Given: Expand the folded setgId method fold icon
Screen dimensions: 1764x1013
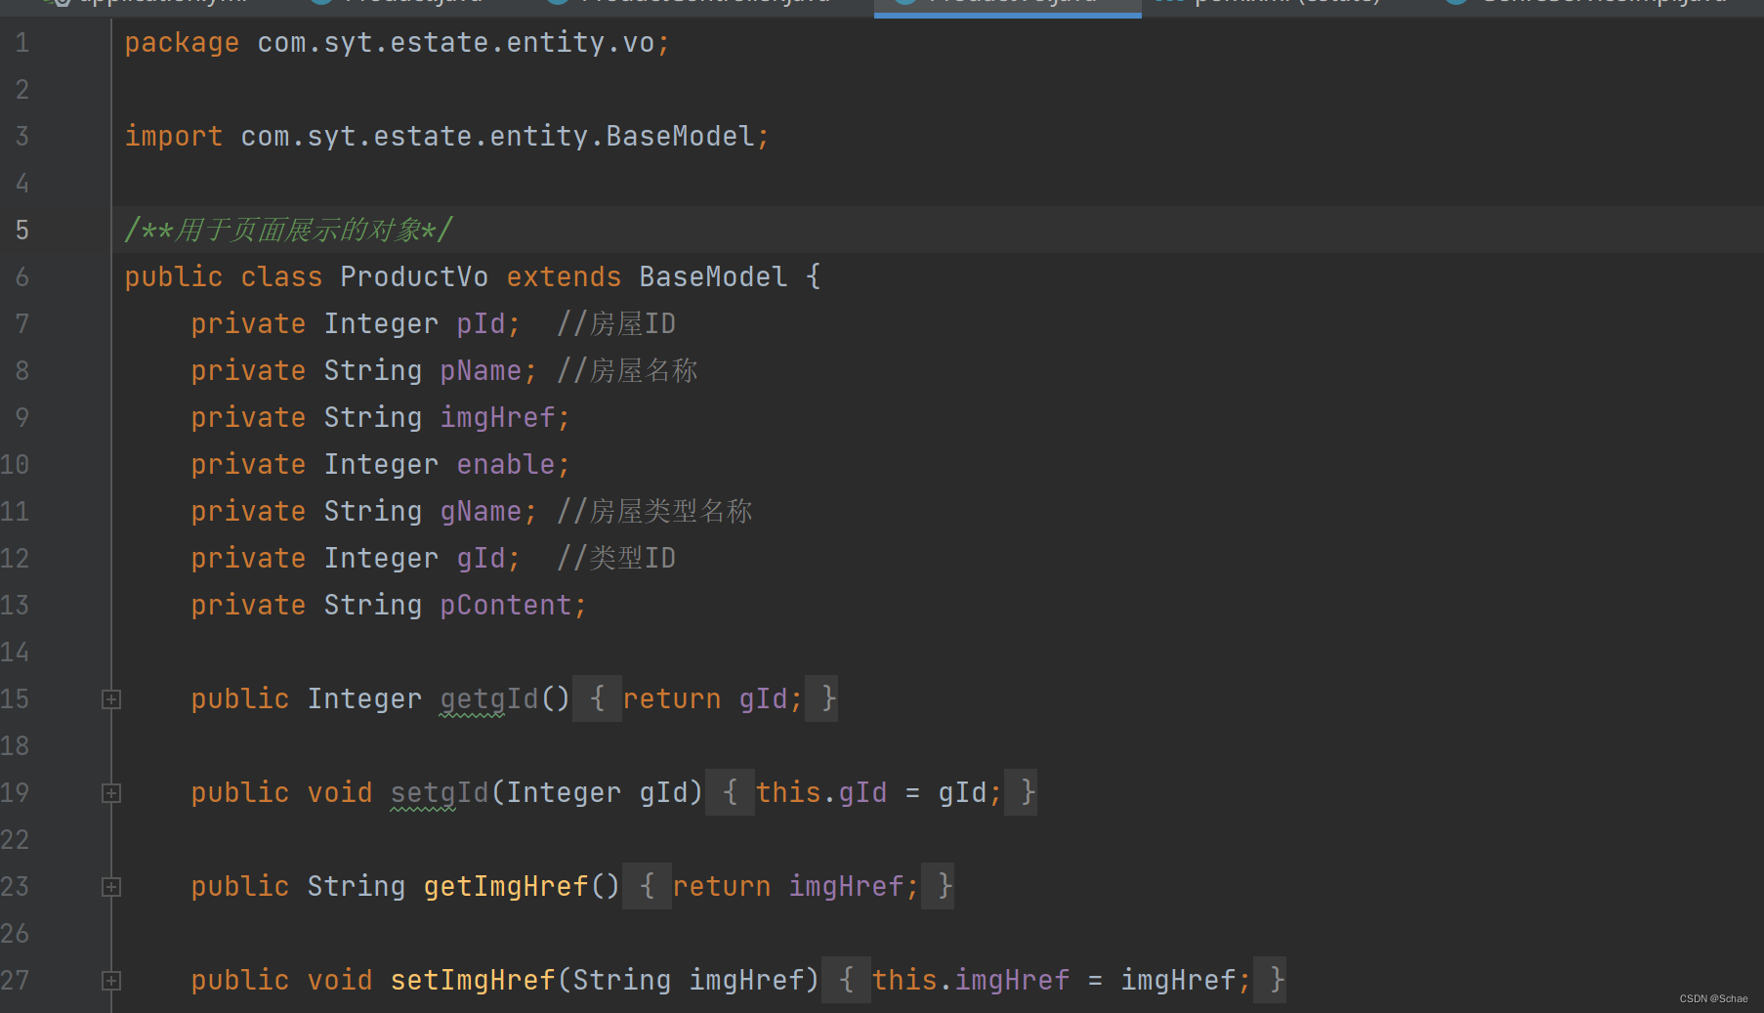Looking at the screenshot, I should [111, 793].
